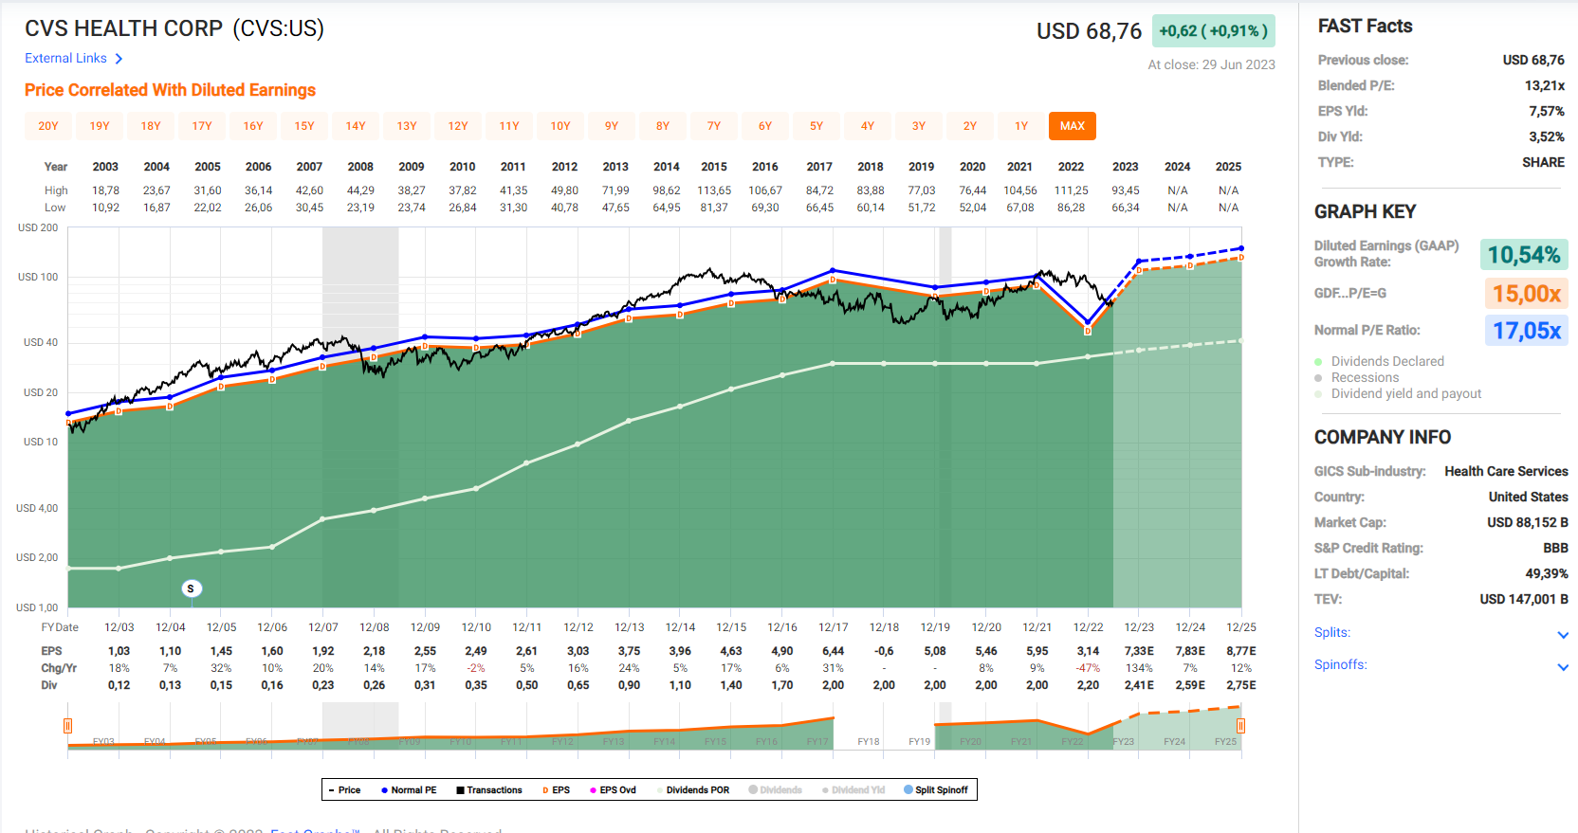Toggle the Price series in the legend
The width and height of the screenshot is (1578, 833).
(344, 790)
